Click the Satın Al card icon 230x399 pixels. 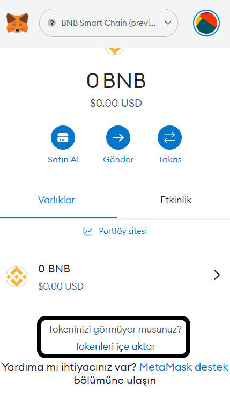(63, 138)
